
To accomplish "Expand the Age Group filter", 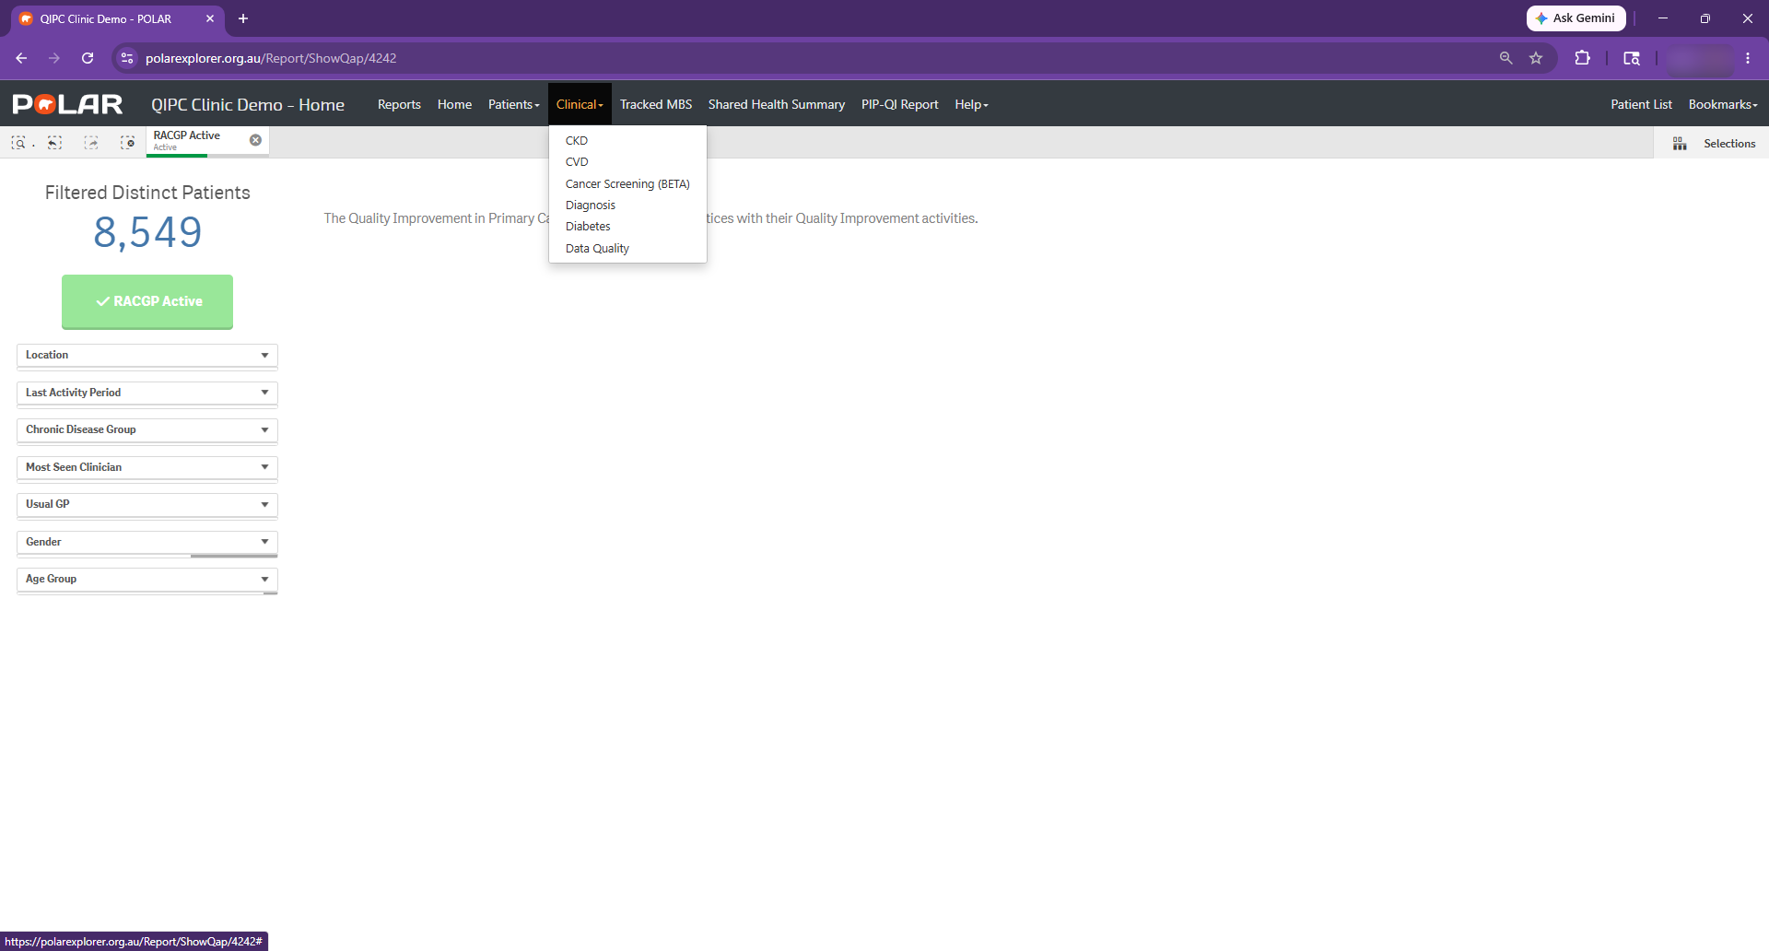I will (x=147, y=579).
